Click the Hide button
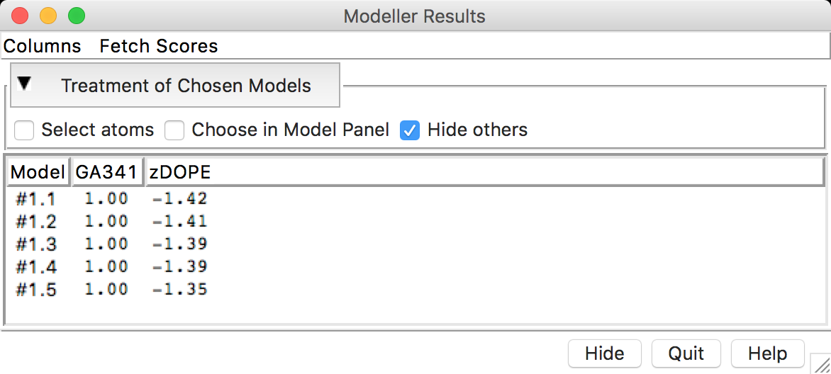 pyautogui.click(x=605, y=353)
